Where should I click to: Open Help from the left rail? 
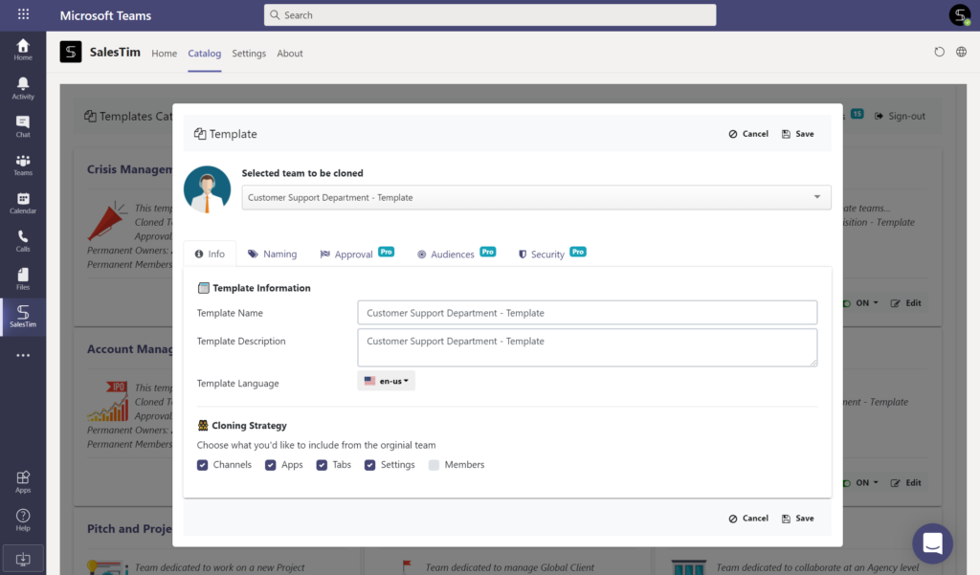(23, 520)
